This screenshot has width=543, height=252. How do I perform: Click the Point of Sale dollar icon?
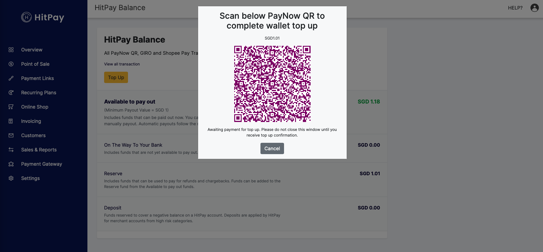pos(11,64)
